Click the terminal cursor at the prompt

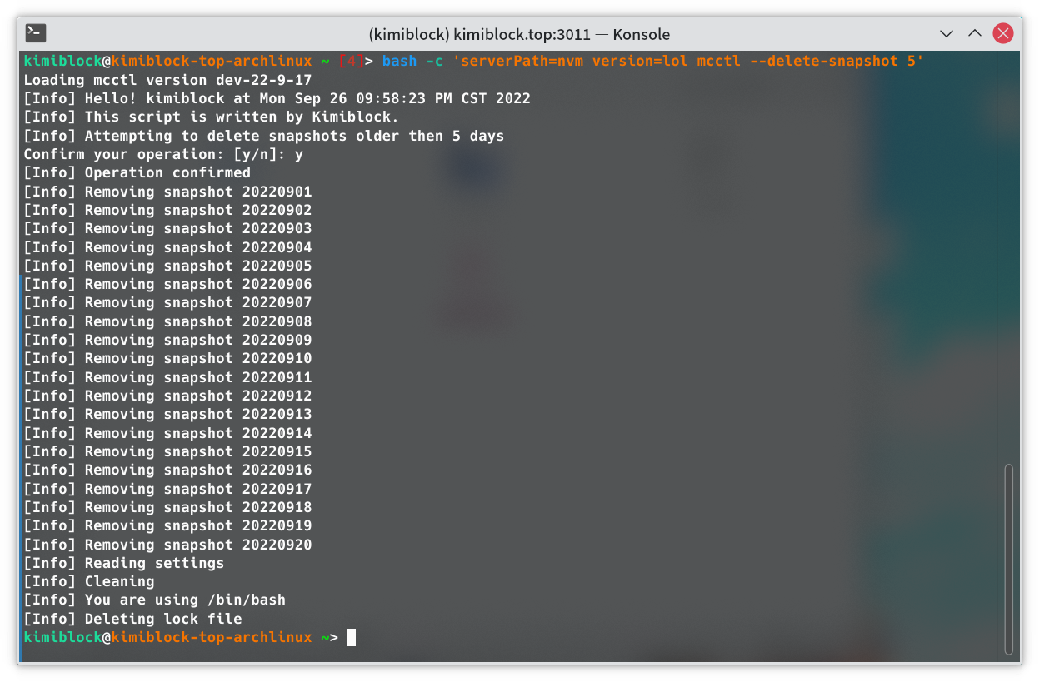tap(352, 637)
